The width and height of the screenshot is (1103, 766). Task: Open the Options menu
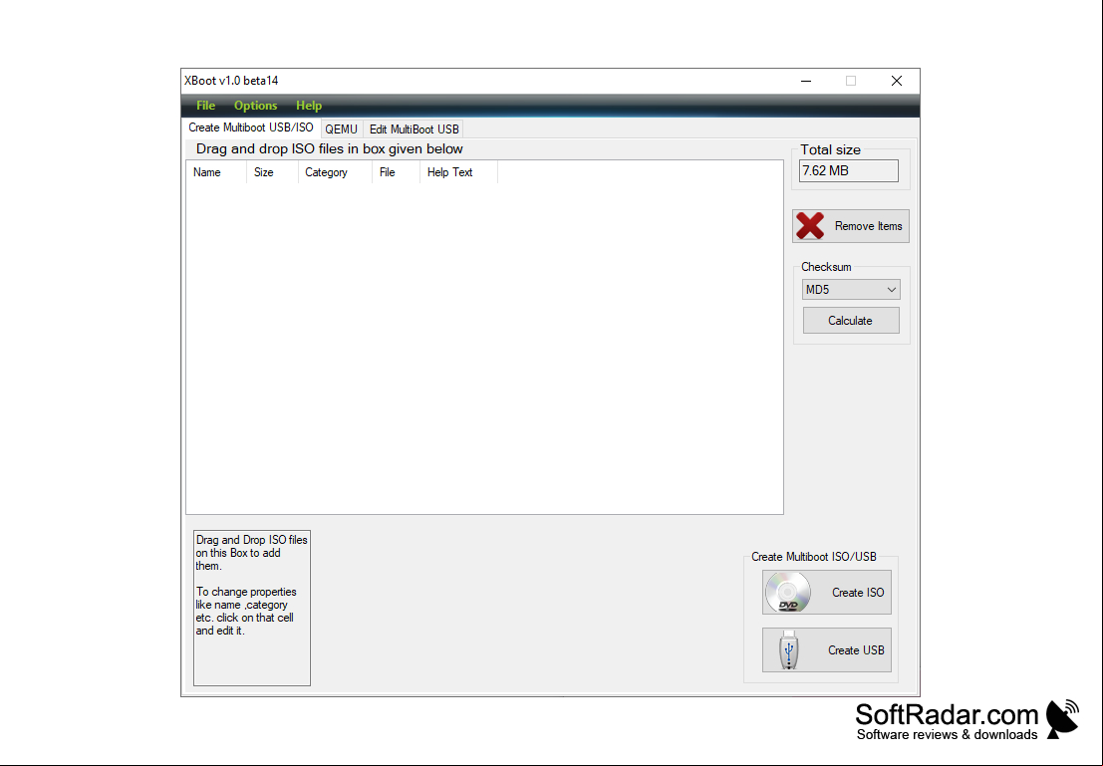(x=255, y=106)
